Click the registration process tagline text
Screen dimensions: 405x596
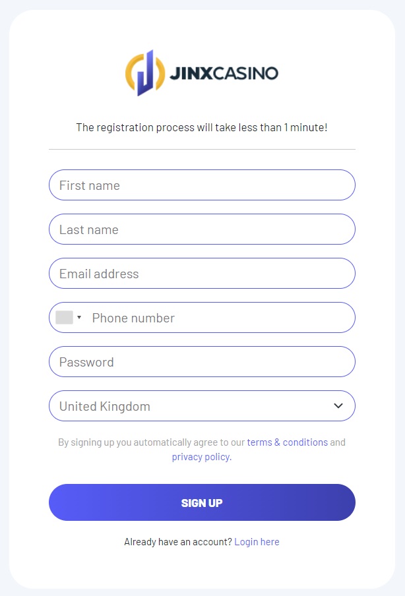pos(202,127)
